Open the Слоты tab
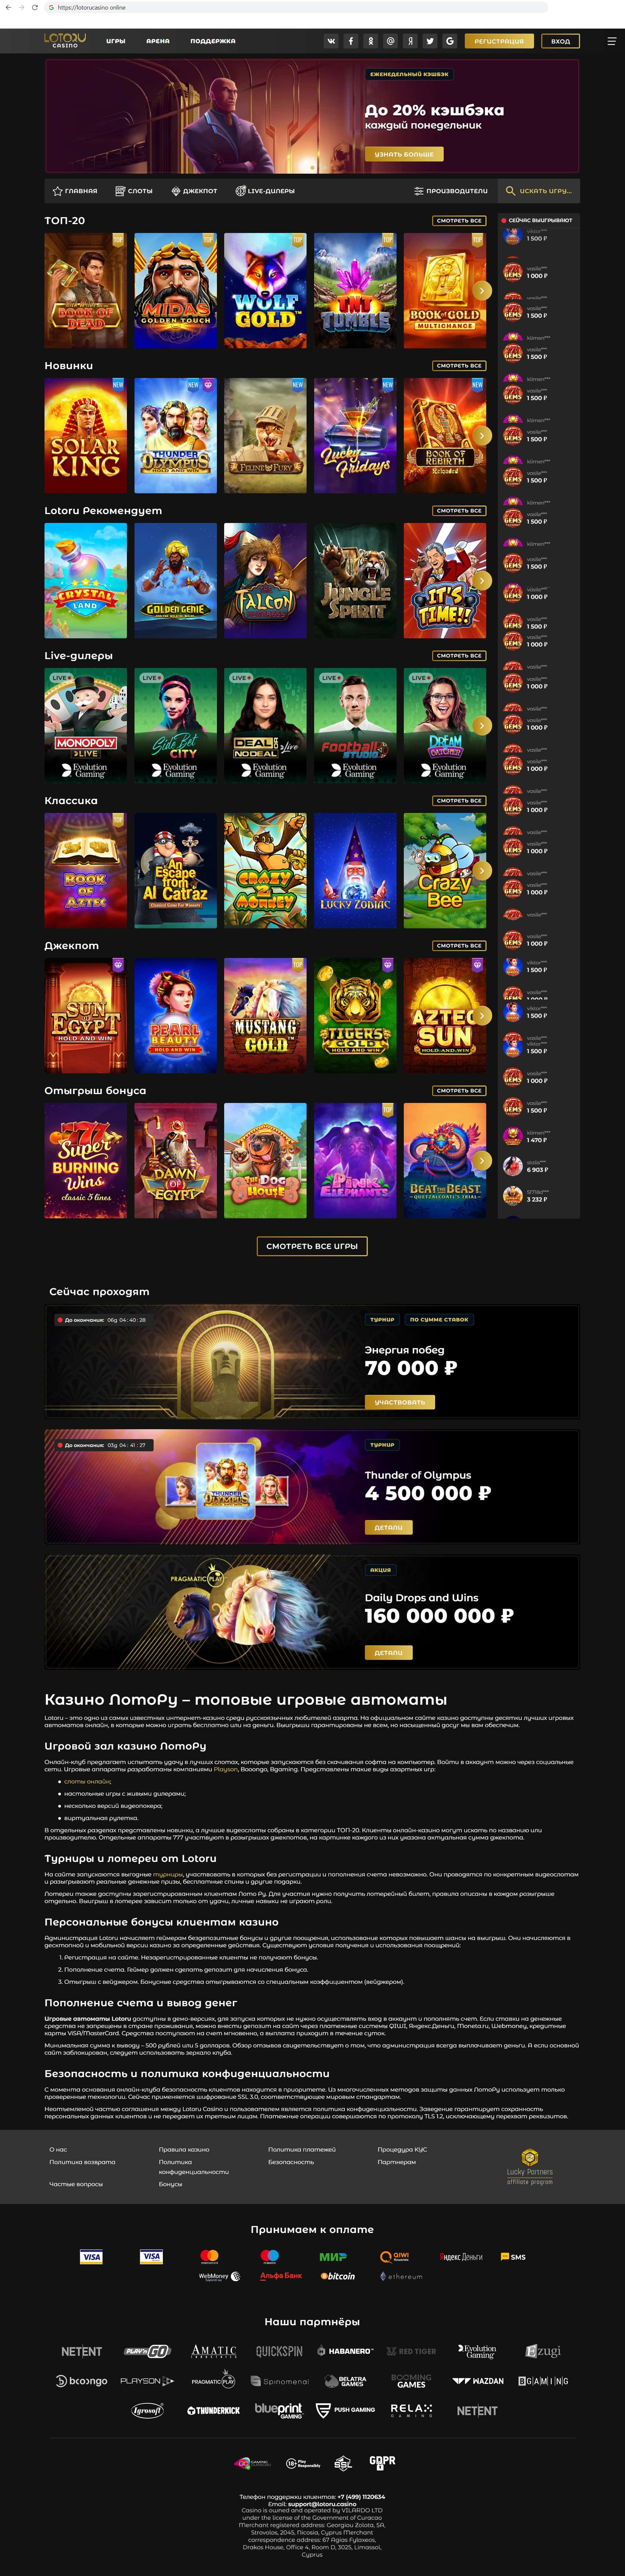 coord(134,190)
